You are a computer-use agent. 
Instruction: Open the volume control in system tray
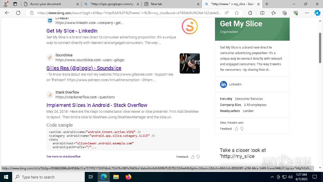[x=290, y=177]
